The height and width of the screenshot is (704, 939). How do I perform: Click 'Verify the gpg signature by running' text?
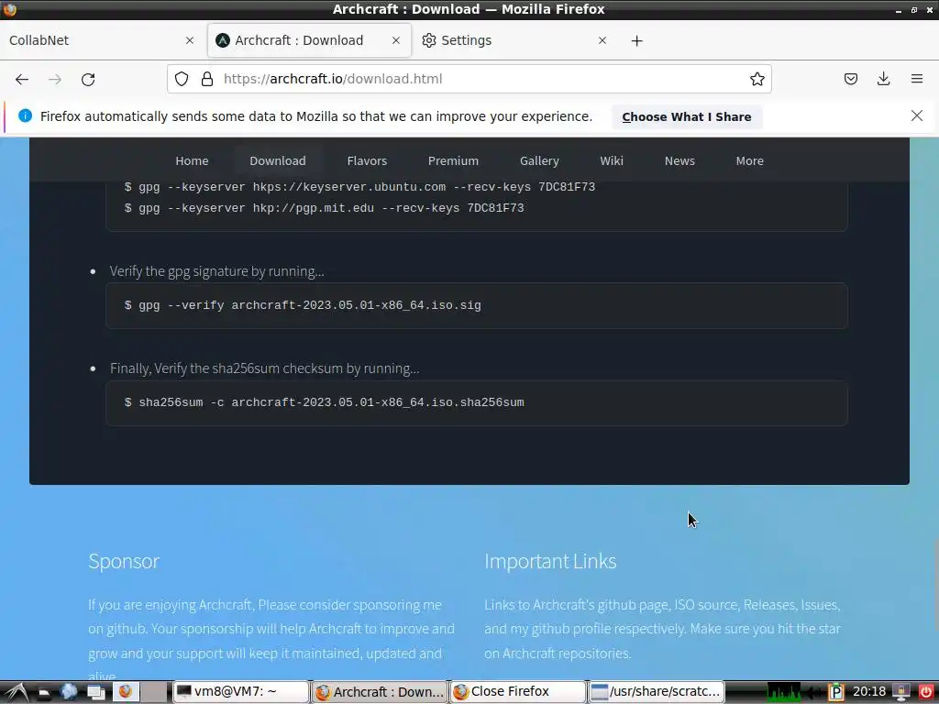[x=216, y=271]
